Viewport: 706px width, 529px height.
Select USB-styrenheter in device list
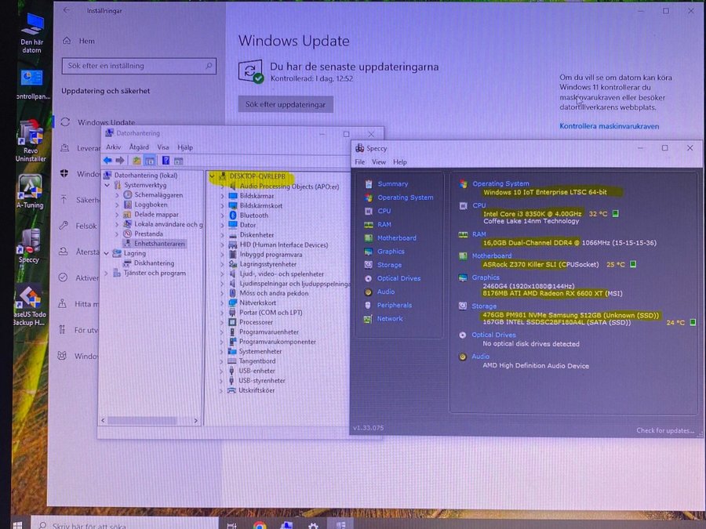[262, 381]
